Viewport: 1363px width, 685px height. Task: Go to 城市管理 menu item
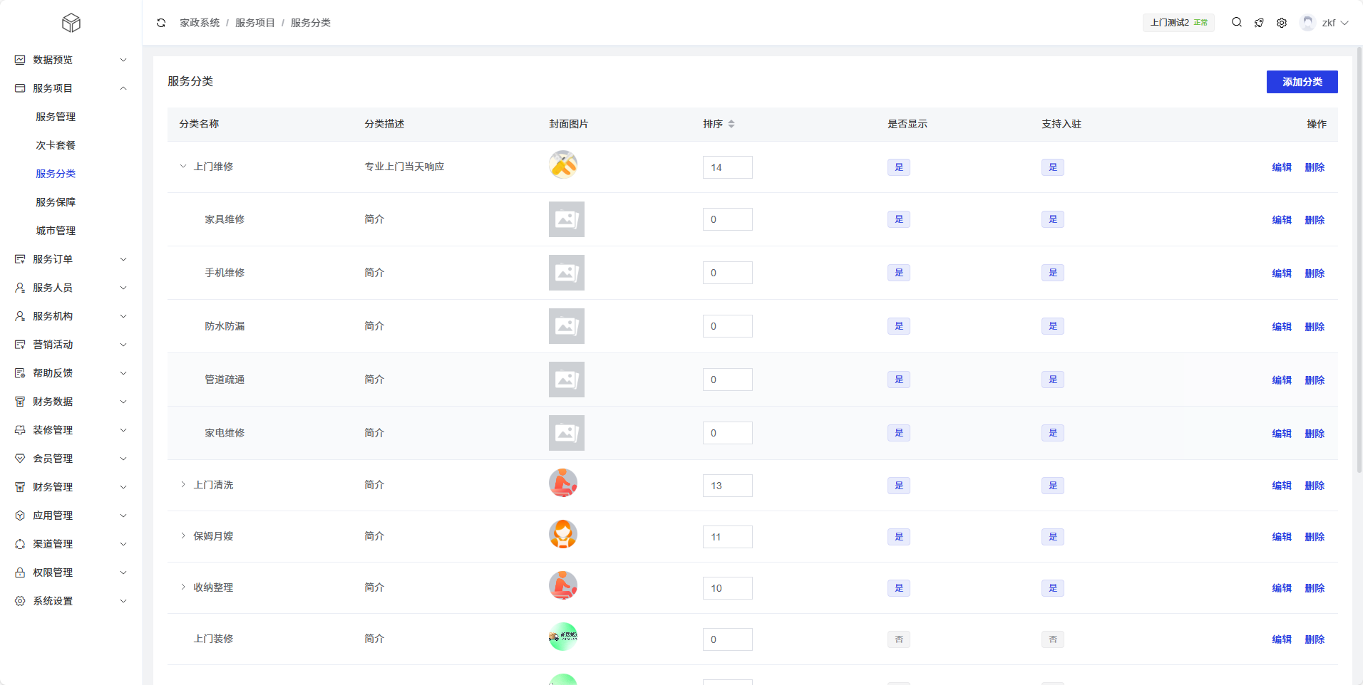(56, 231)
